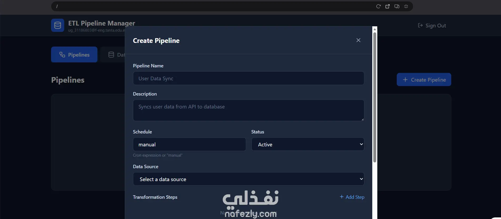This screenshot has width=501, height=219.
Task: Click the Status label
Action: [x=257, y=132]
